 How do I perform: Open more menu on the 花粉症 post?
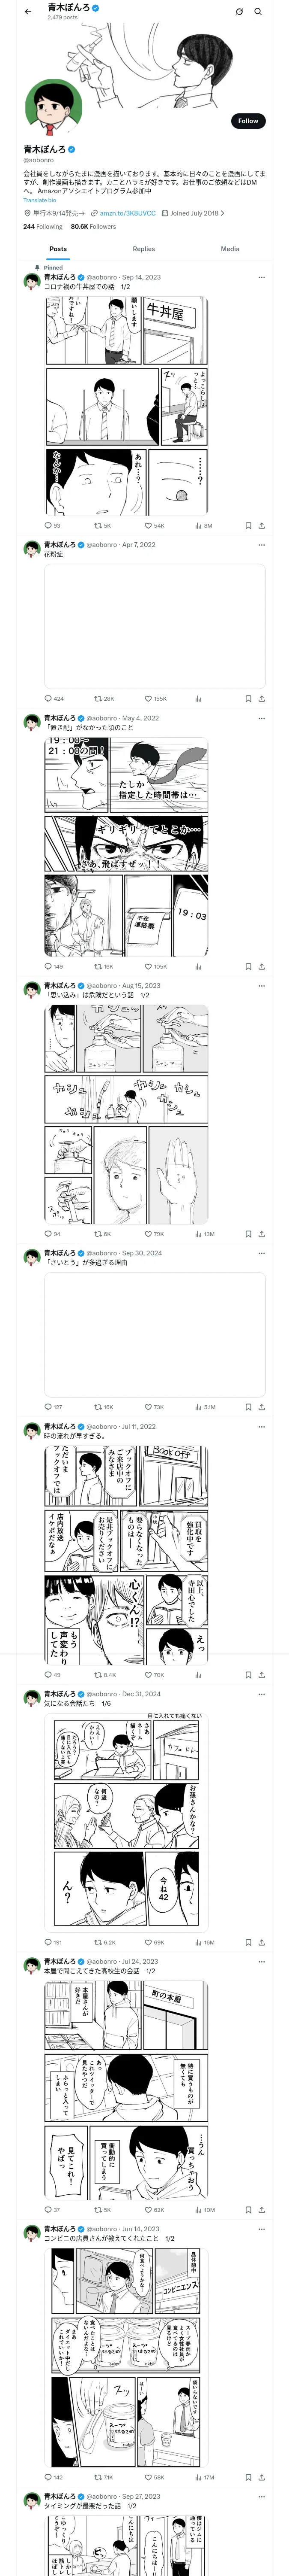pyautogui.click(x=261, y=545)
